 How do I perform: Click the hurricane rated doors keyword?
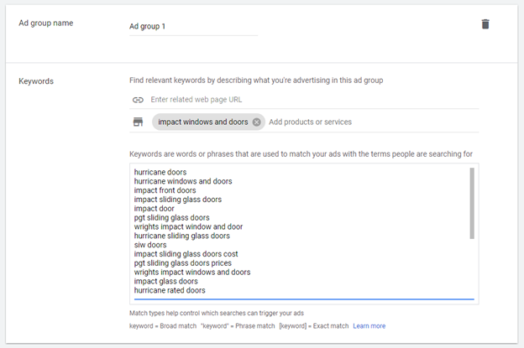coord(170,290)
